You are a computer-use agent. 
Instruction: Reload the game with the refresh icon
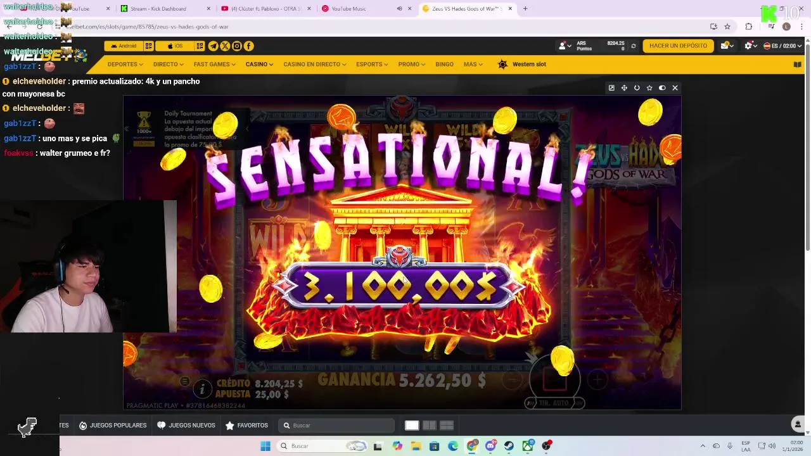[x=637, y=88]
